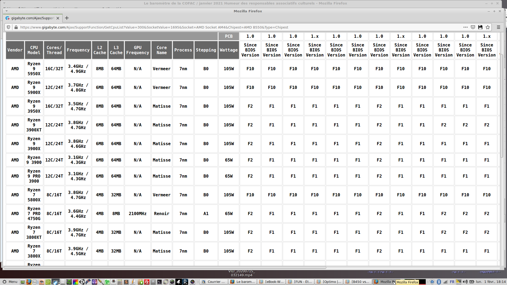Open a new tab with the plus button
Viewport: 507px width, 285px height.
coord(67,18)
